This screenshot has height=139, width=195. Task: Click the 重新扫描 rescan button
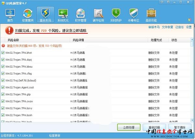tap(154, 127)
